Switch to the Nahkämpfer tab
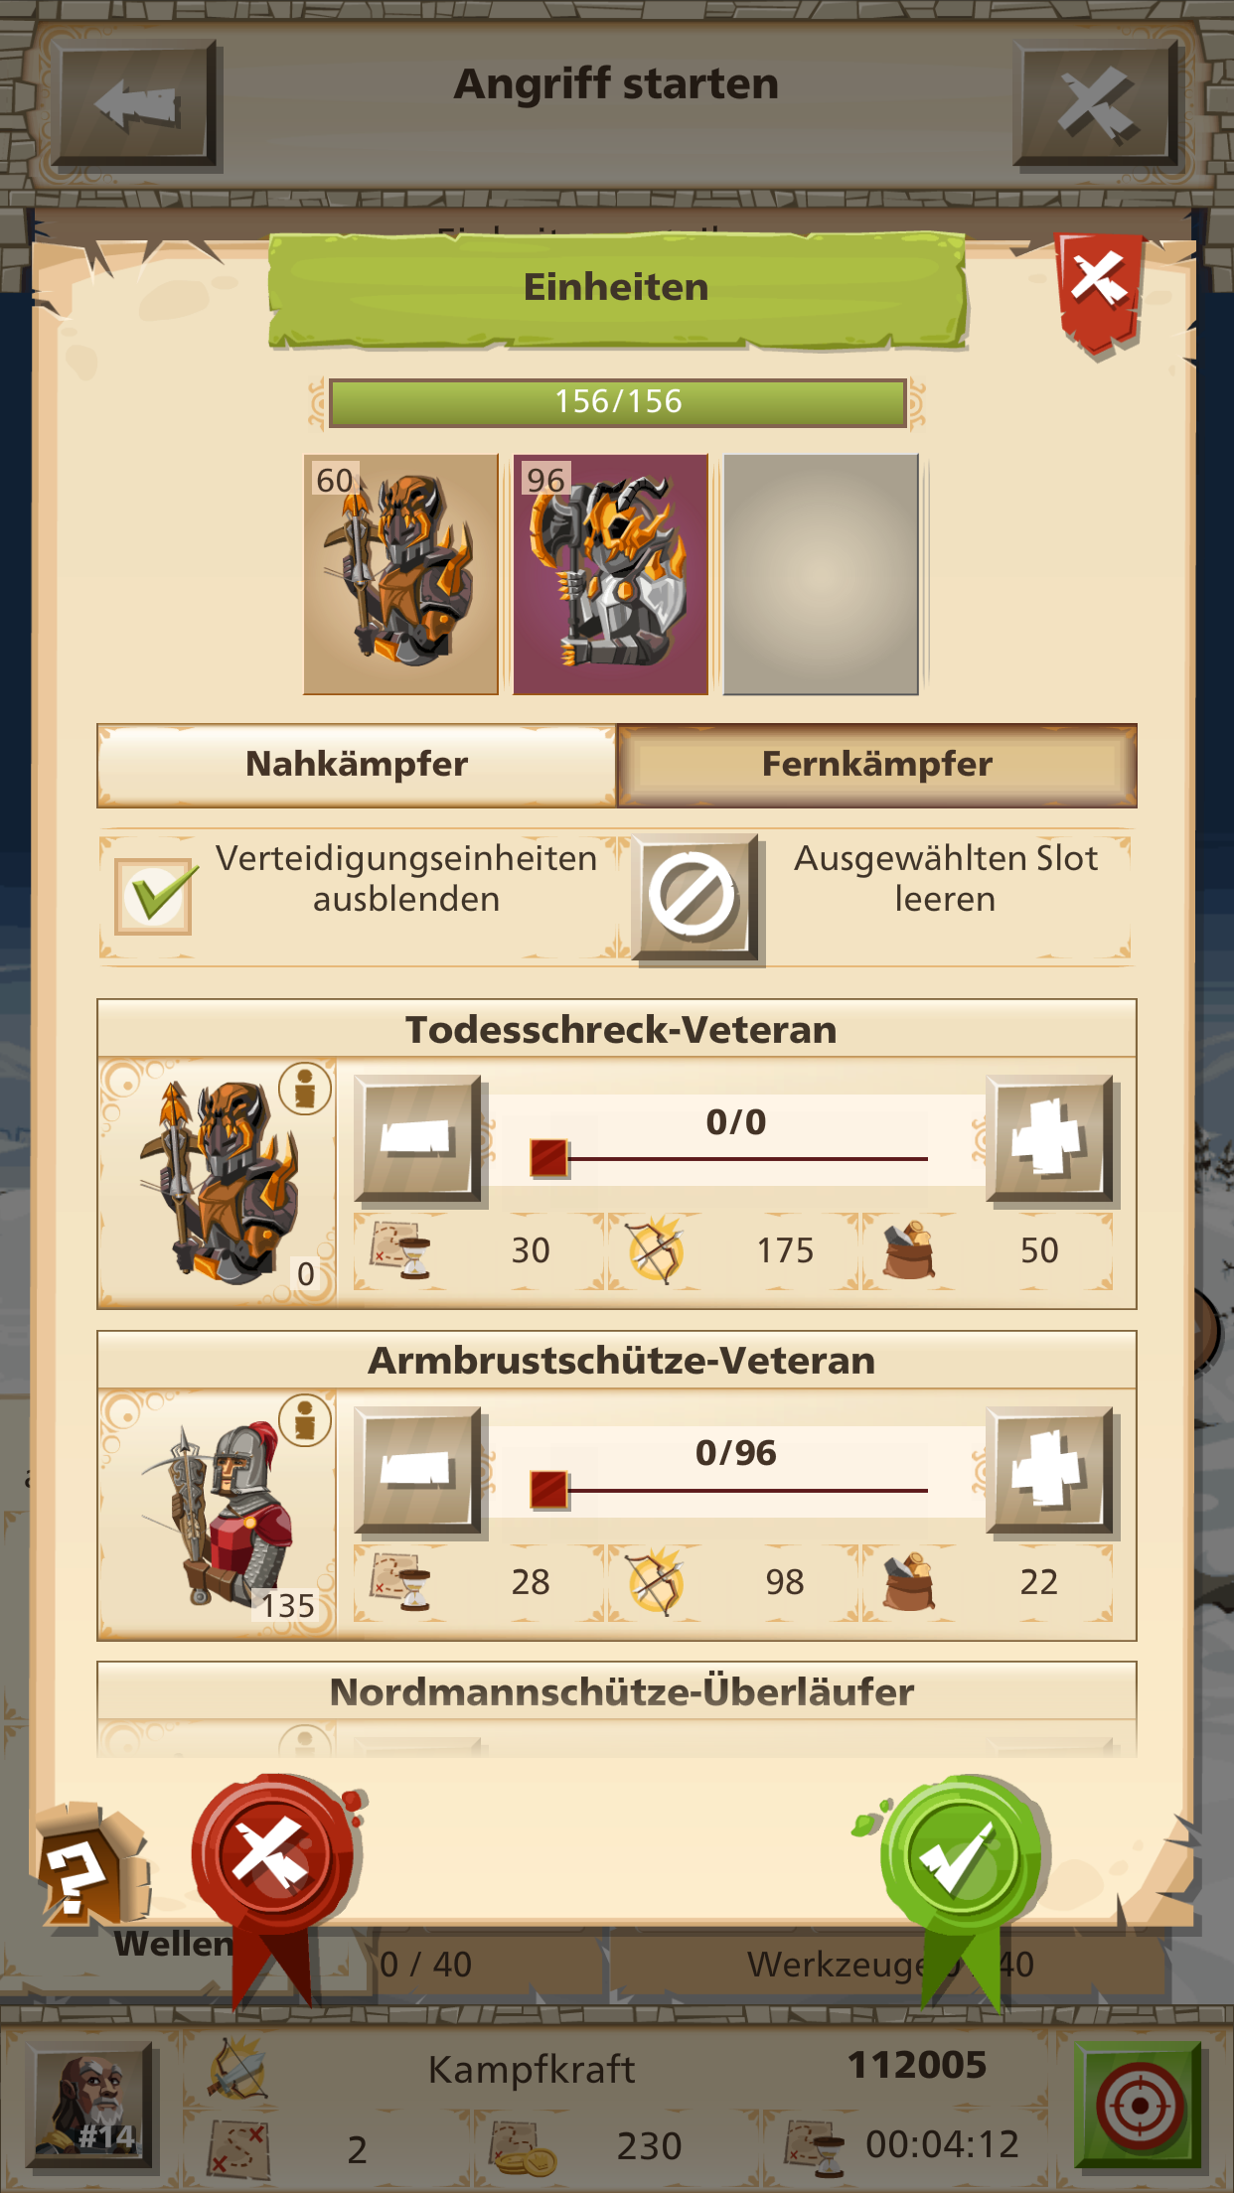1234x2193 pixels. 357,765
